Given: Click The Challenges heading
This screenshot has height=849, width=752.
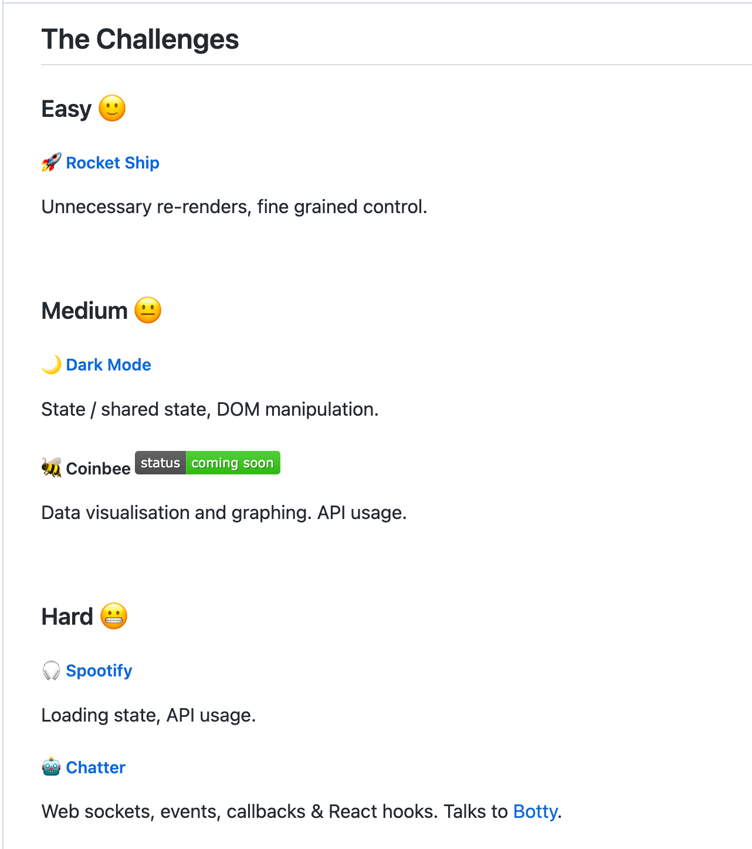Looking at the screenshot, I should click(140, 39).
